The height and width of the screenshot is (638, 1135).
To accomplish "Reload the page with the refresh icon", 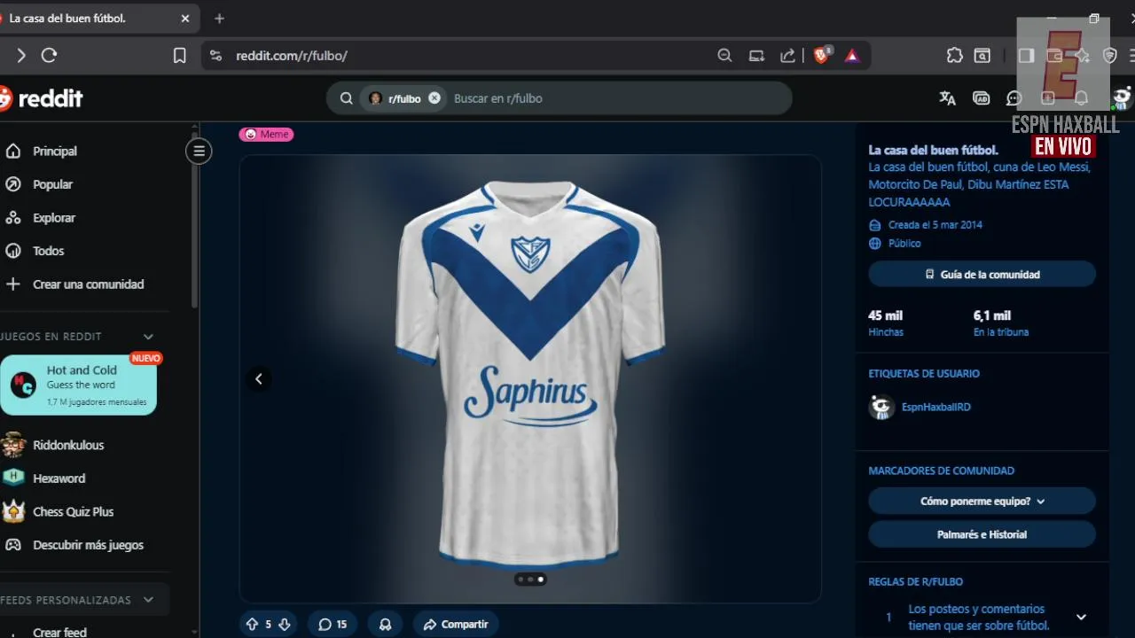I will [50, 56].
